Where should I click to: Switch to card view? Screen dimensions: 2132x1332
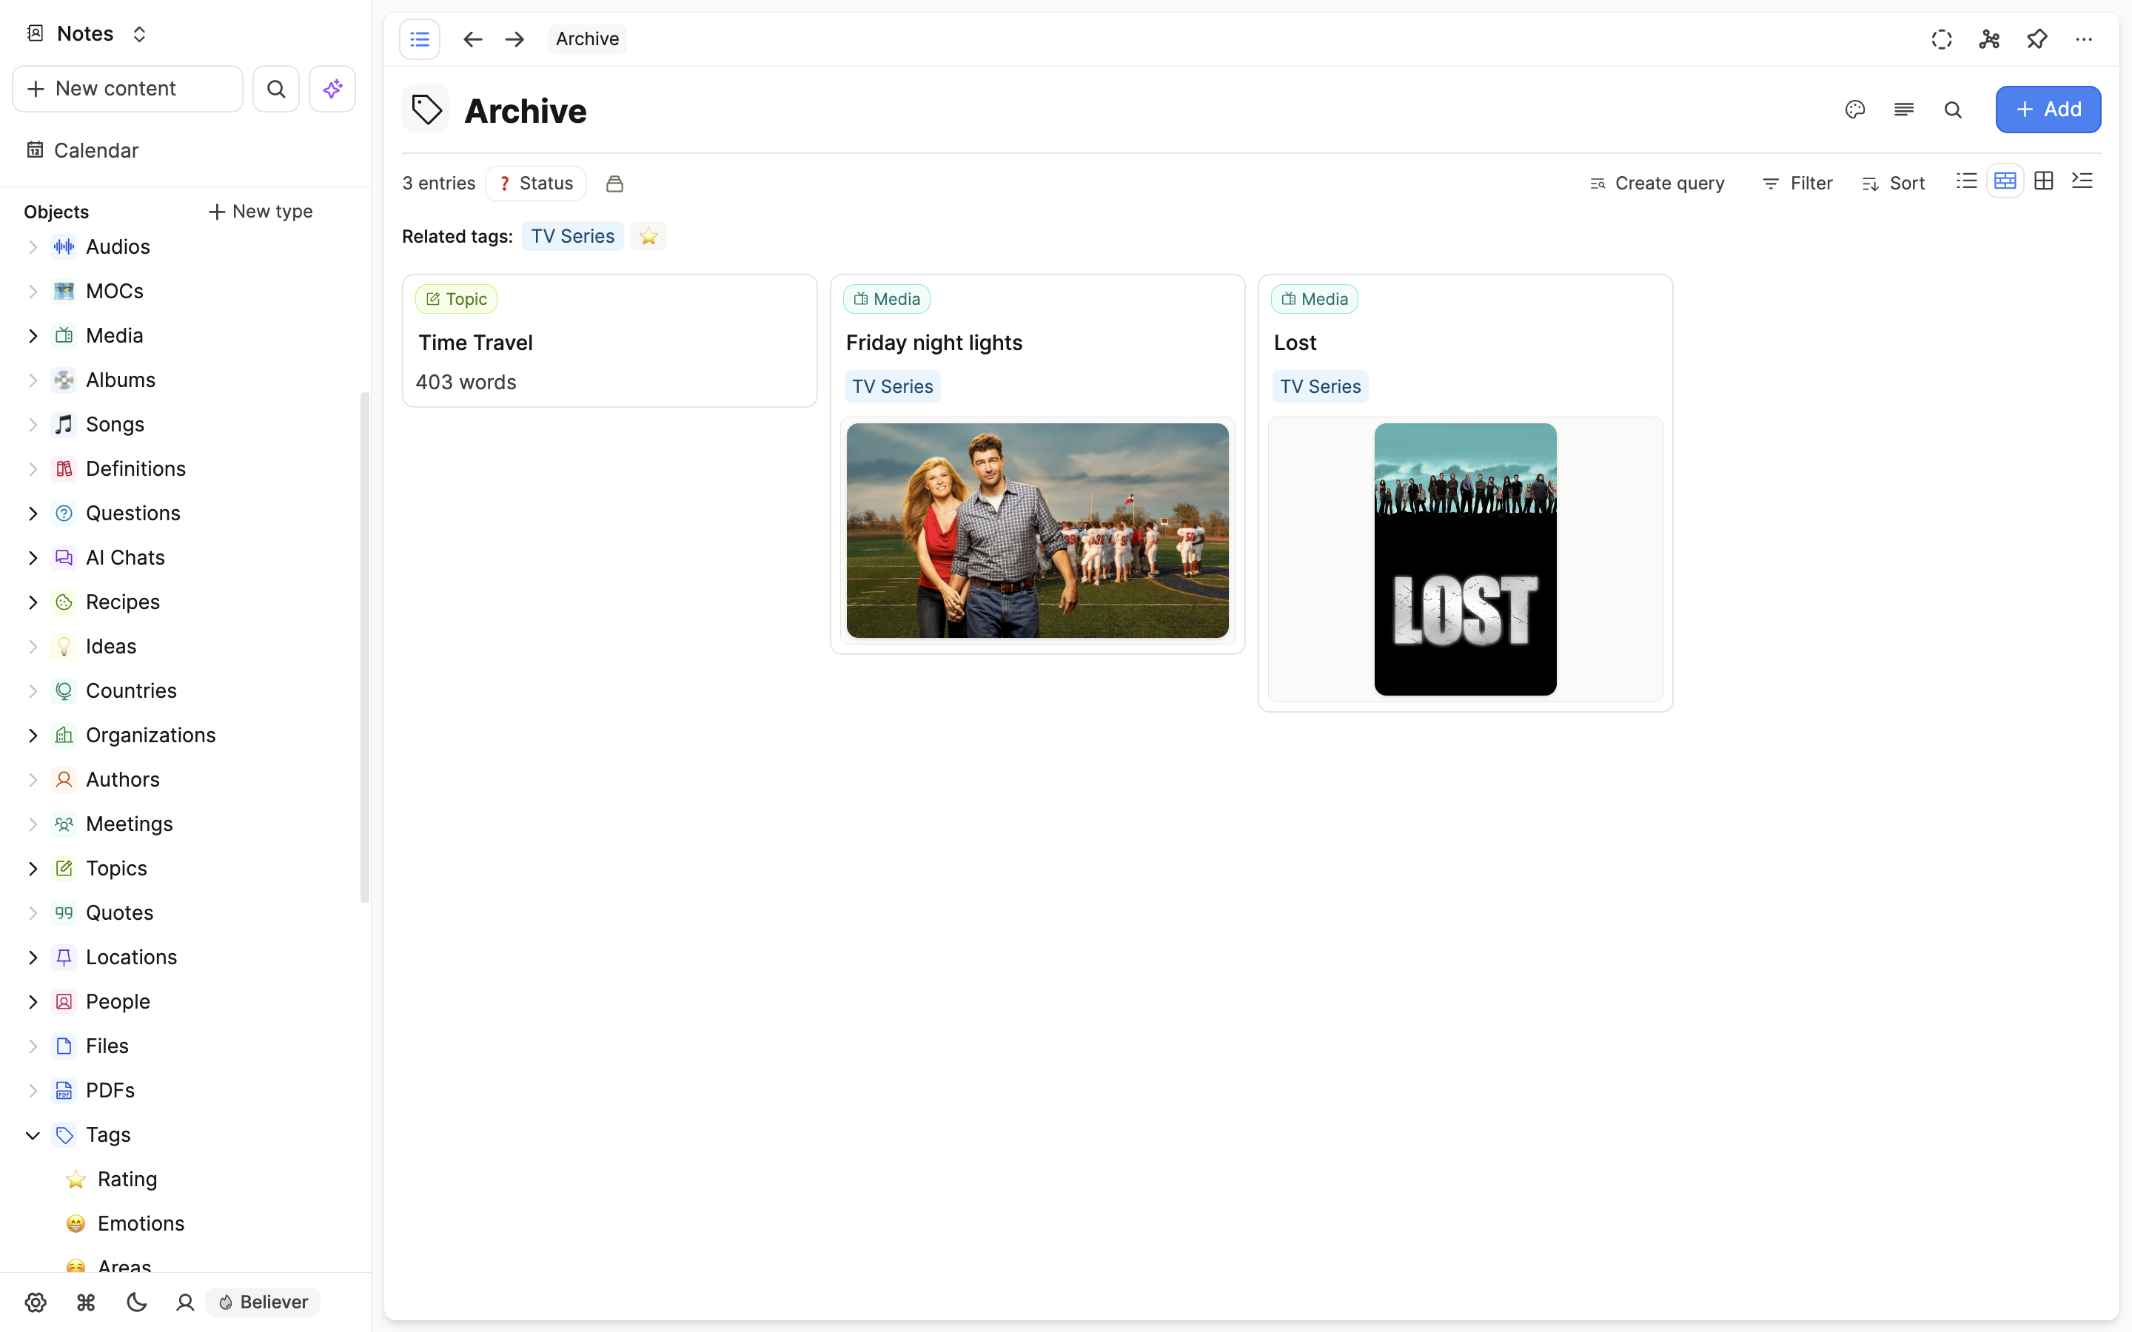(2005, 181)
